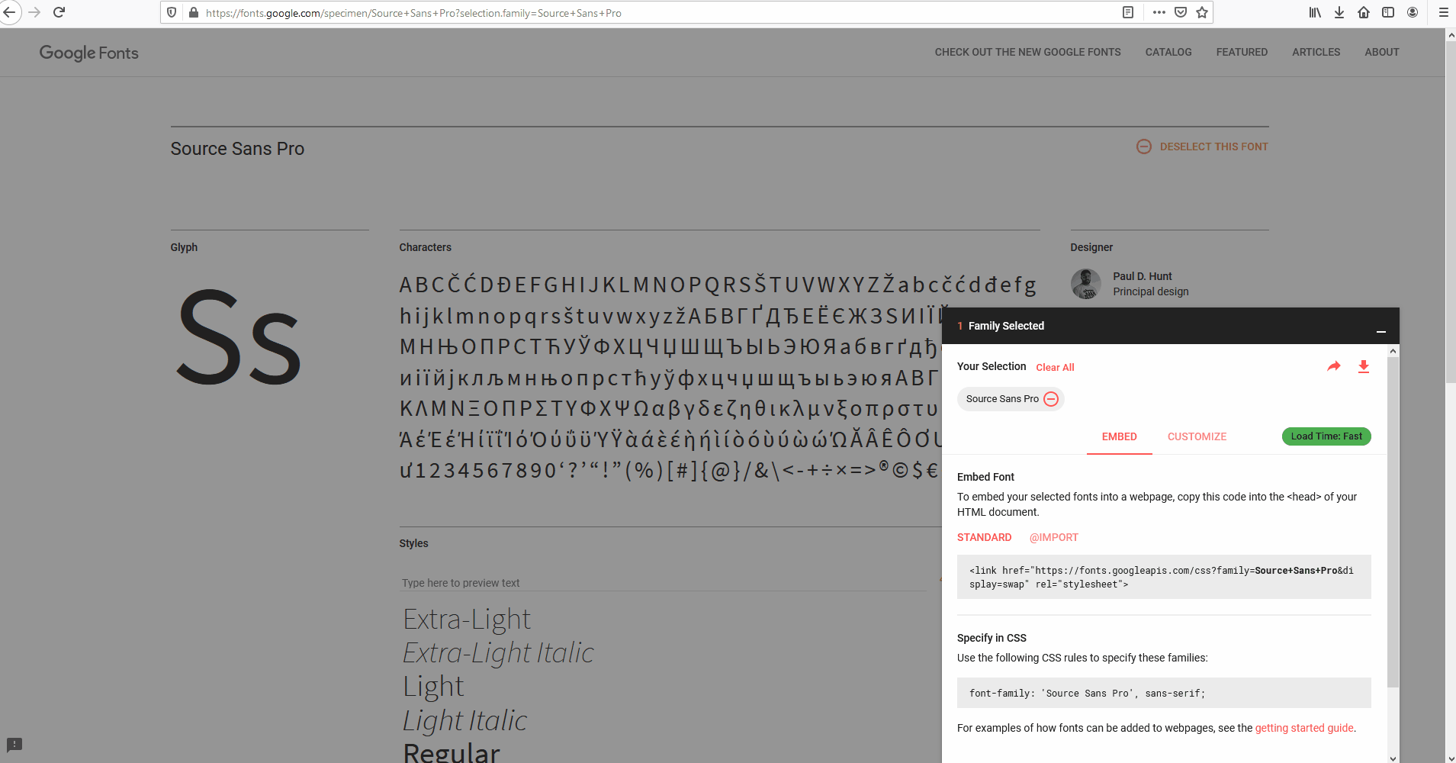Screen dimensions: 1456x763
Task: Select the Standard embed option
Action: (984, 537)
